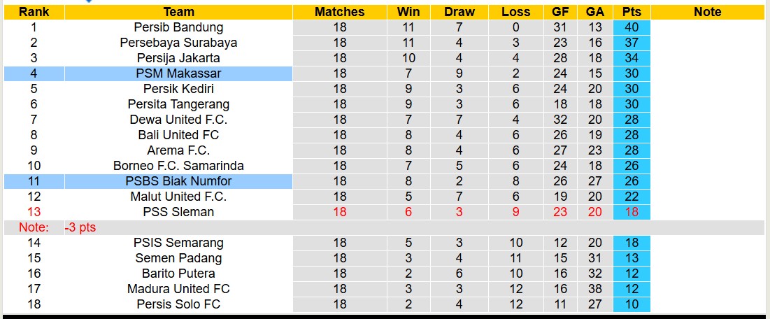Click the Matches column header
This screenshot has height=319, width=770.
339,12
